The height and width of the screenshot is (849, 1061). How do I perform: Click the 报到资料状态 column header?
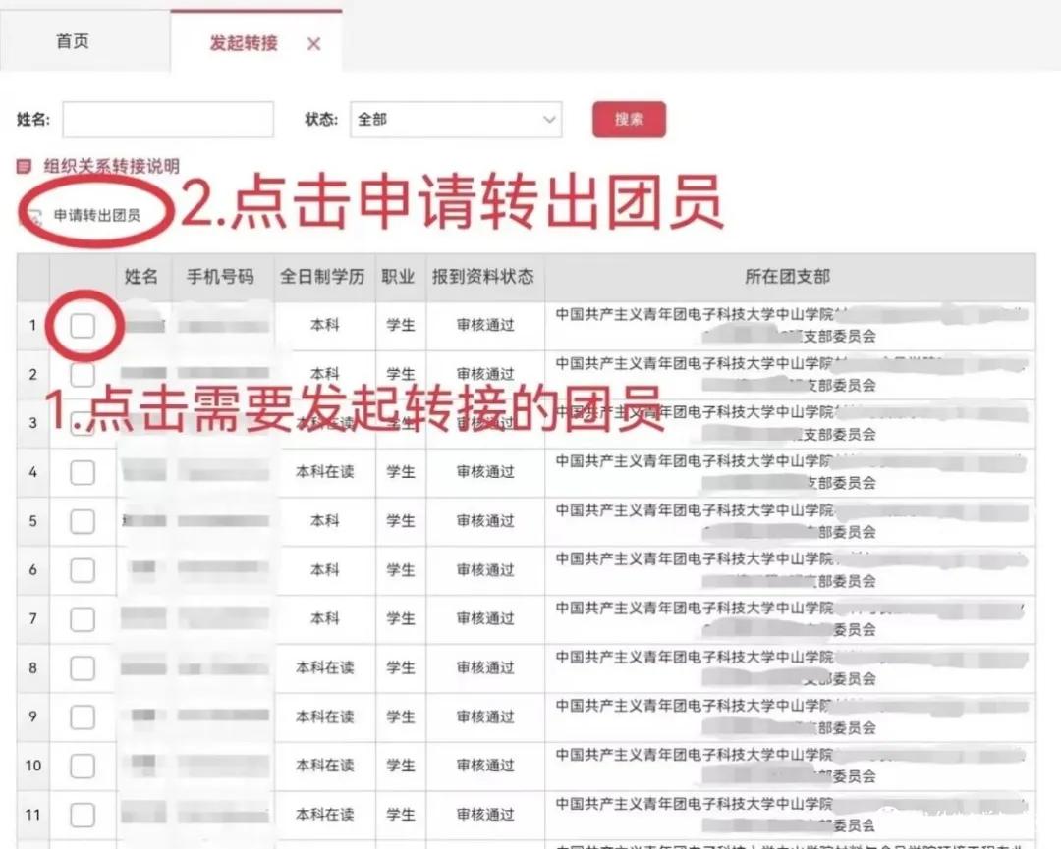pos(483,277)
